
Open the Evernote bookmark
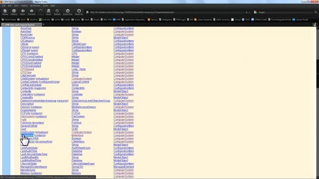tap(44, 20)
